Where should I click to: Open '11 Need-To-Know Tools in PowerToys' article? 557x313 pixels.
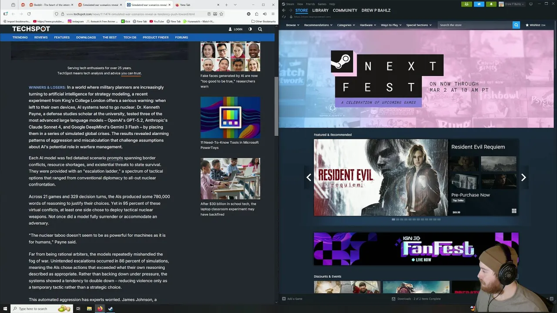[229, 145]
